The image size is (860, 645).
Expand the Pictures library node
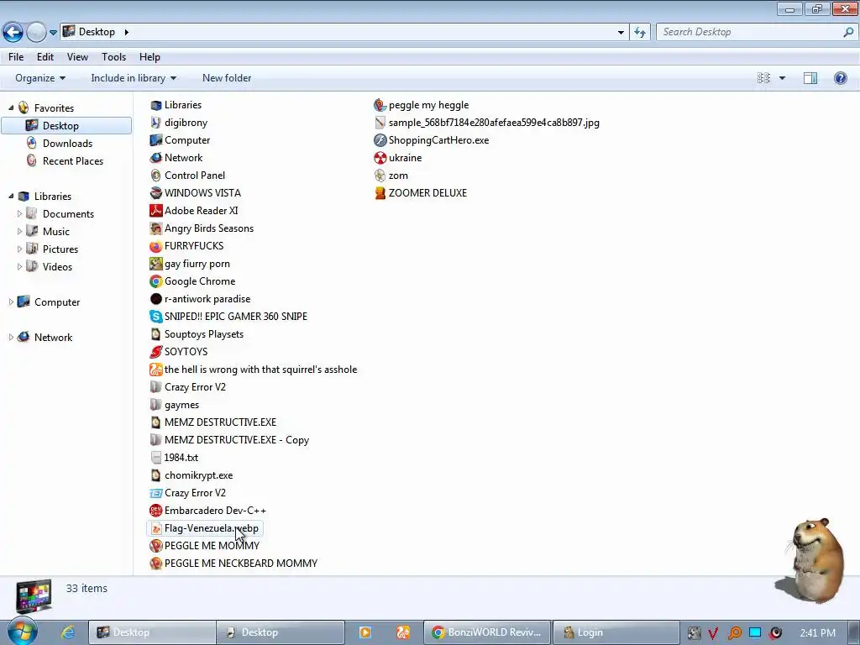pos(20,249)
